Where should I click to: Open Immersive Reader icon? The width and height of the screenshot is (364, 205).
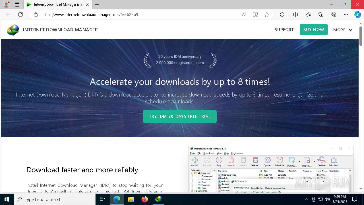click(x=255, y=15)
